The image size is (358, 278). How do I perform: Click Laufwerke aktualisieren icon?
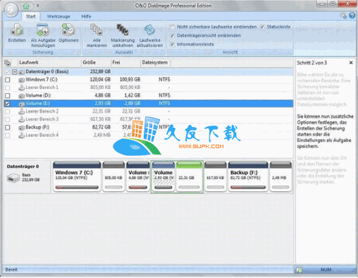(149, 30)
